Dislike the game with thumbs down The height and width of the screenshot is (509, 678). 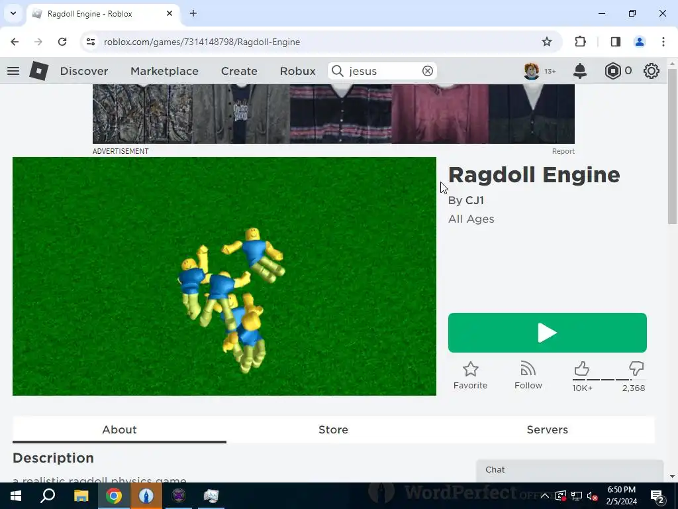pyautogui.click(x=636, y=368)
